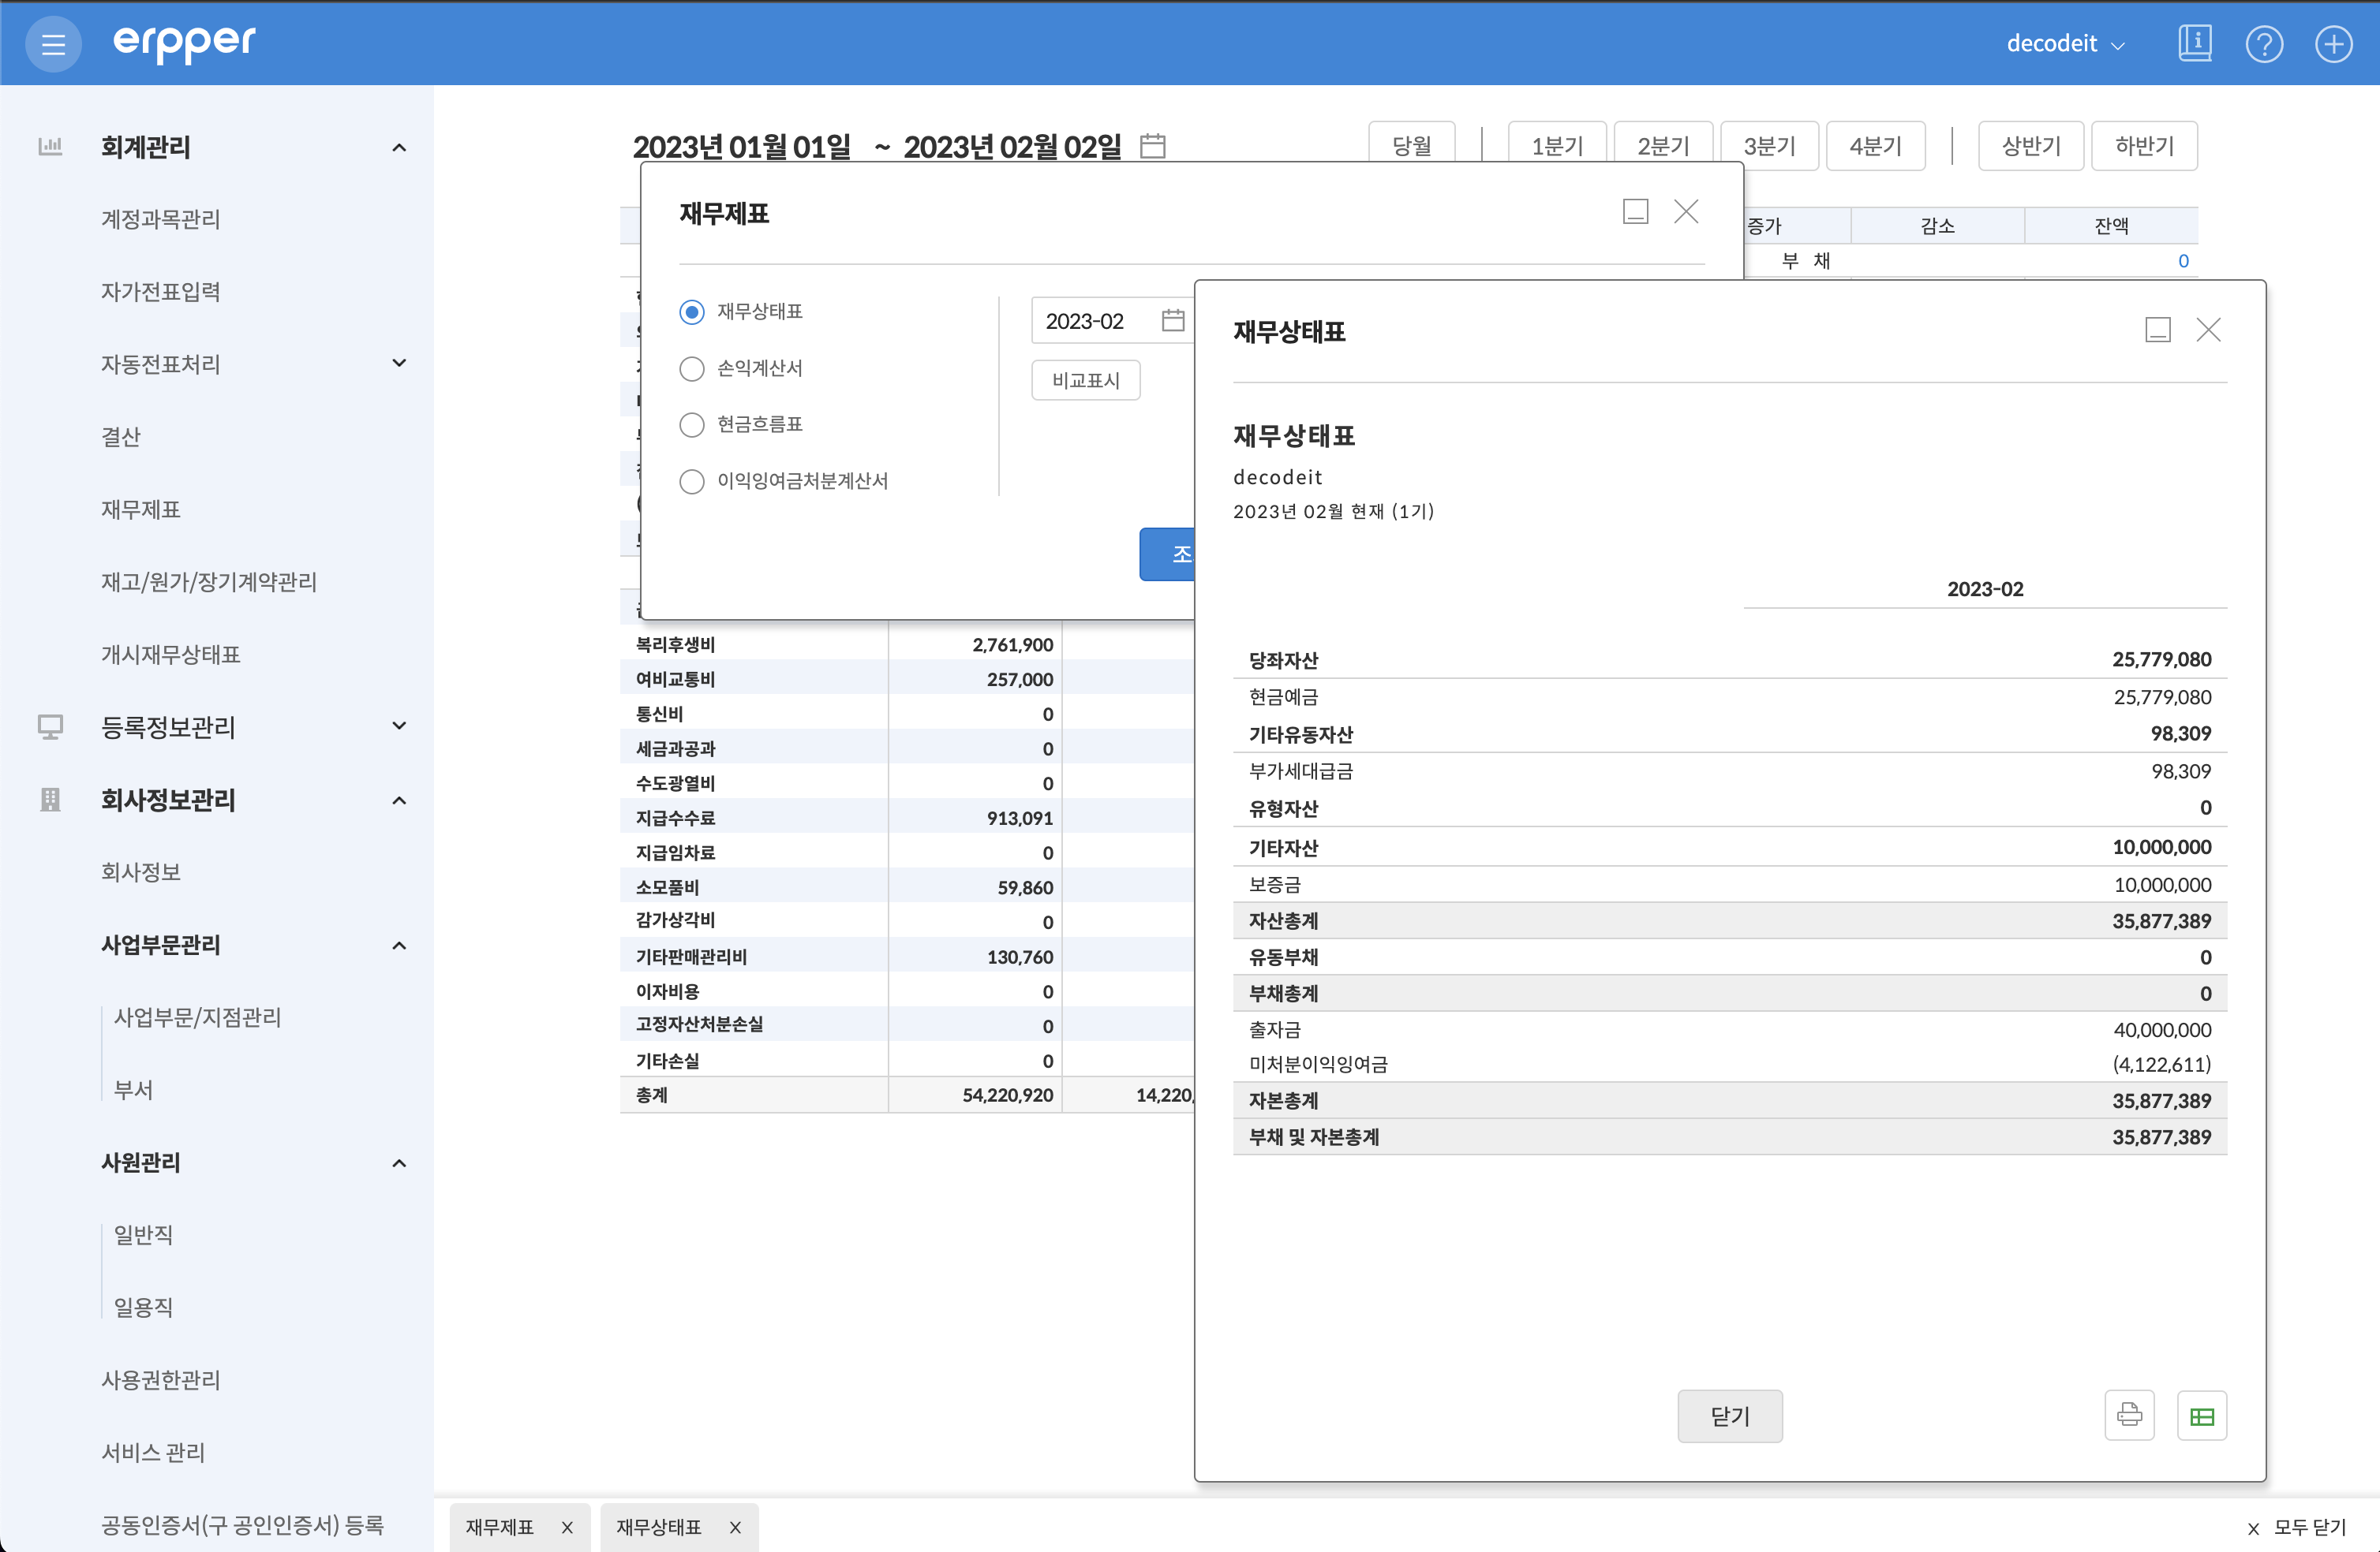This screenshot has width=2380, height=1552.
Task: Click the plus icon in top bar
Action: [x=2334, y=43]
